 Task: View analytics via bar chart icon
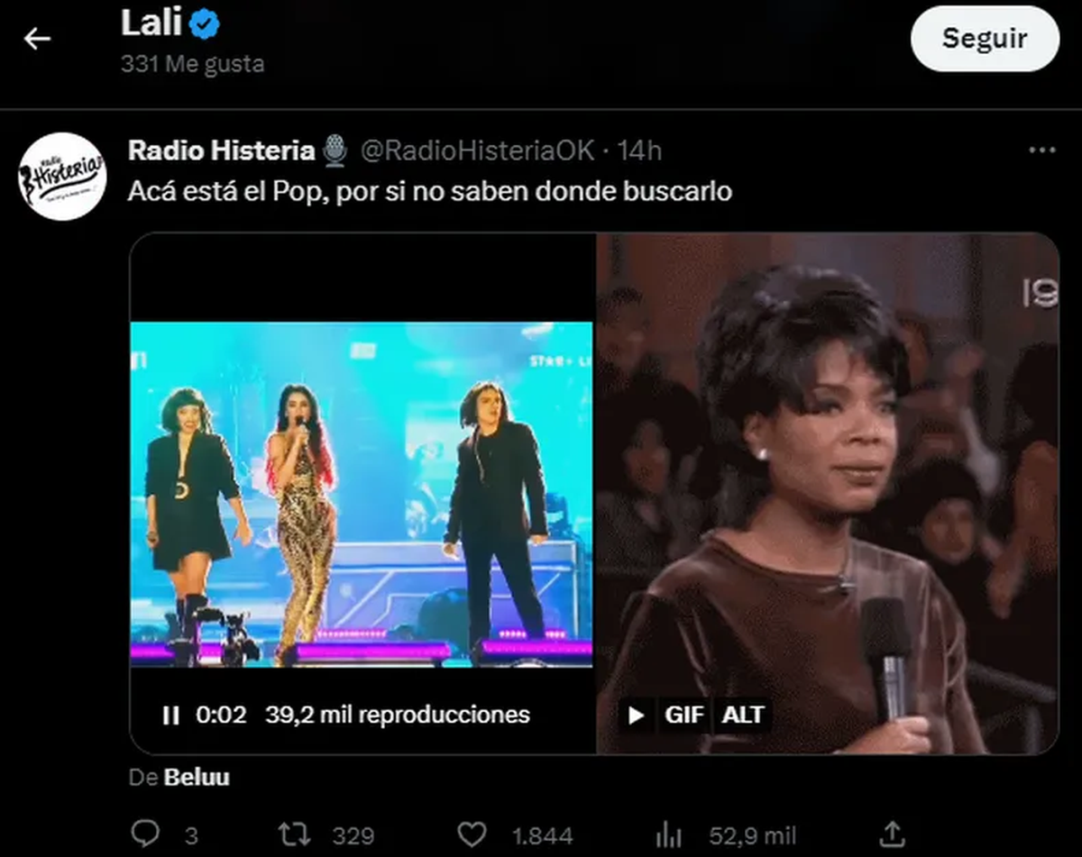669,834
